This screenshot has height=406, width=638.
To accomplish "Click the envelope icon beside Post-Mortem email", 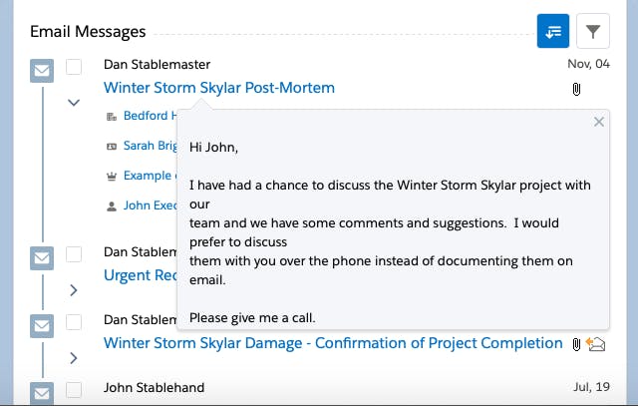I will click(x=42, y=71).
